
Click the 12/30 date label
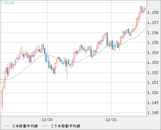coord(47,120)
